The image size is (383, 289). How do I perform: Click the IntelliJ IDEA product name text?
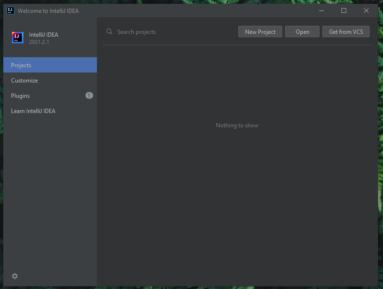[x=44, y=35]
